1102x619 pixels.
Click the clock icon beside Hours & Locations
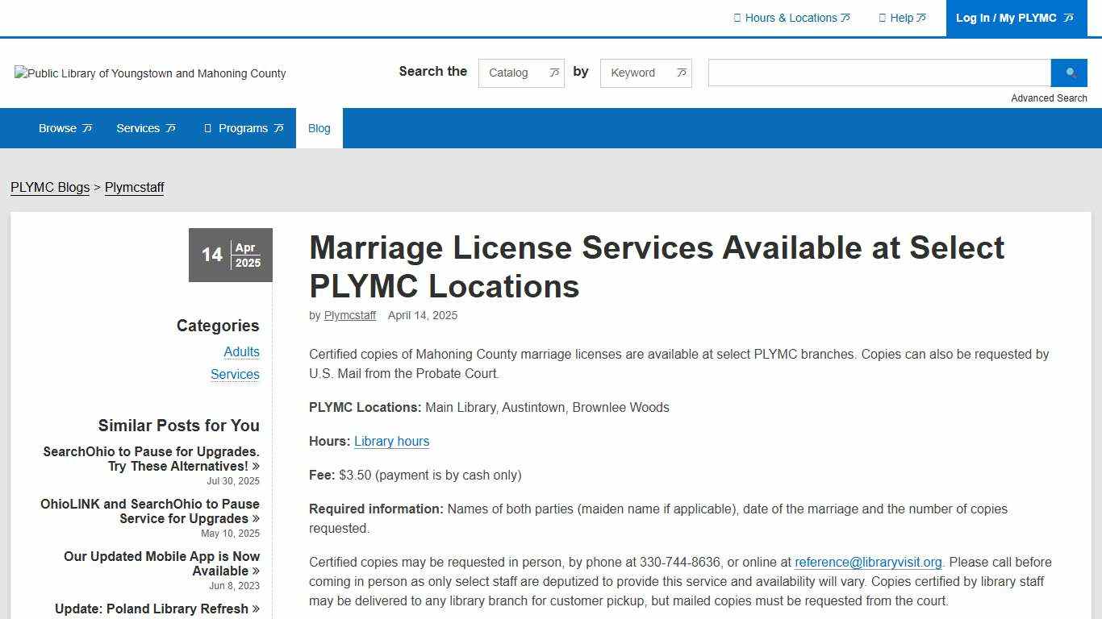[x=737, y=18]
